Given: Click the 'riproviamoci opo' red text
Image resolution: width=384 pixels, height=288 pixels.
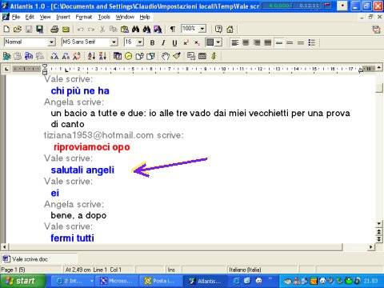Looking at the screenshot, I should tap(92, 147).
